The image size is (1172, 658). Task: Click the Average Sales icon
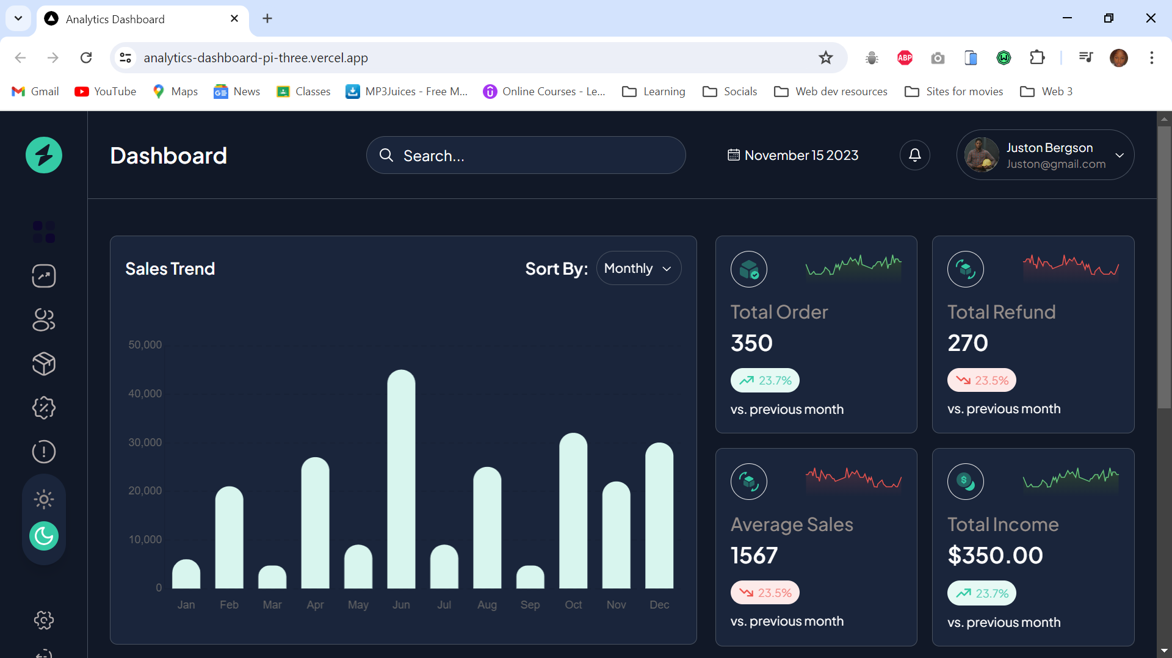[749, 482]
